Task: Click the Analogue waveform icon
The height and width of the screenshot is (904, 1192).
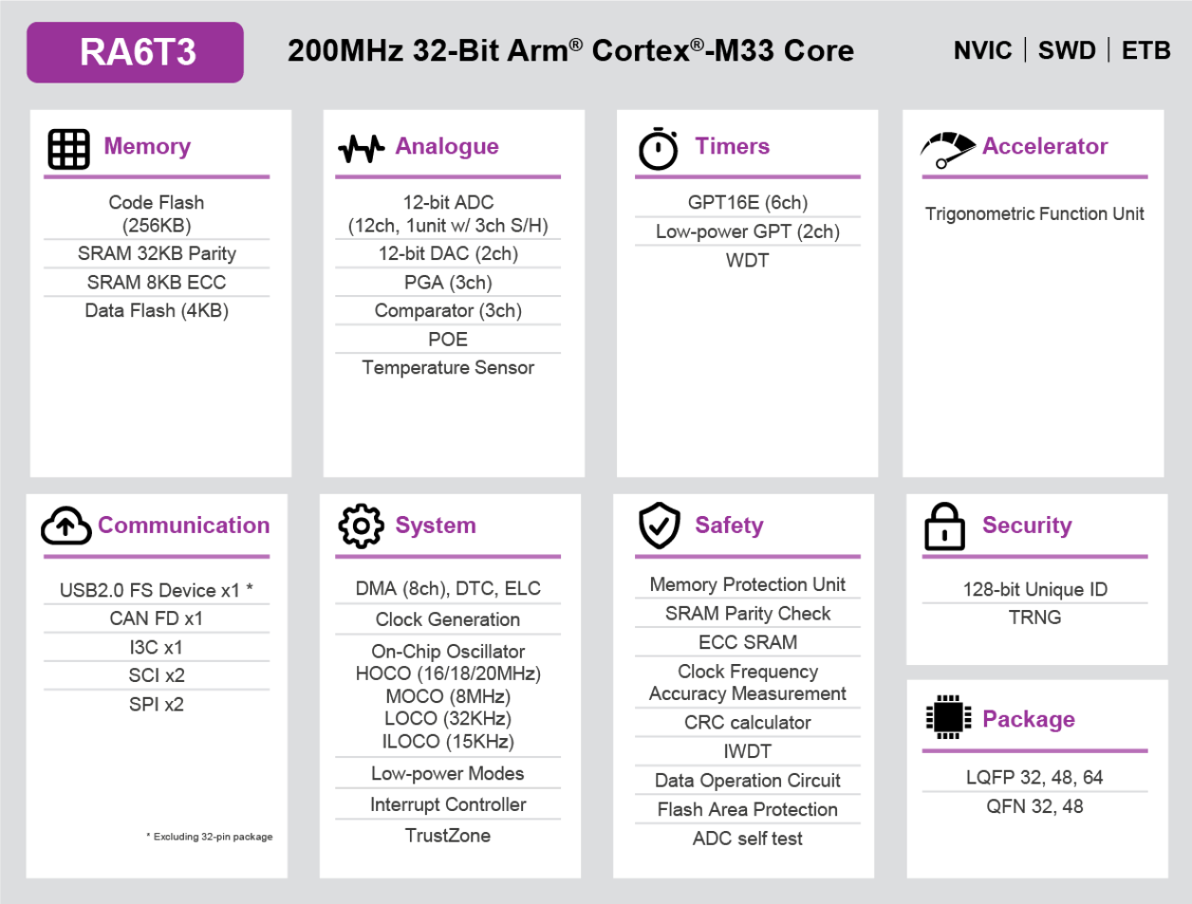Action: pyautogui.click(x=361, y=148)
